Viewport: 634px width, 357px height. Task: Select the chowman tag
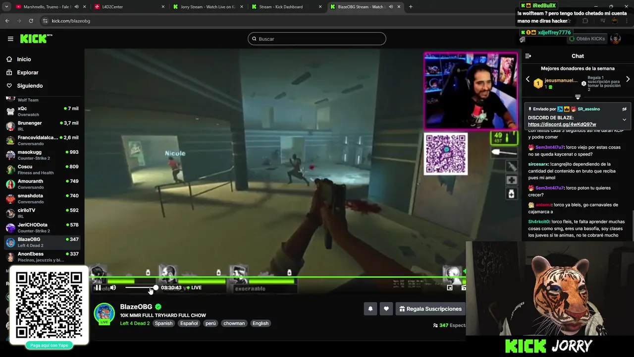(x=234, y=323)
